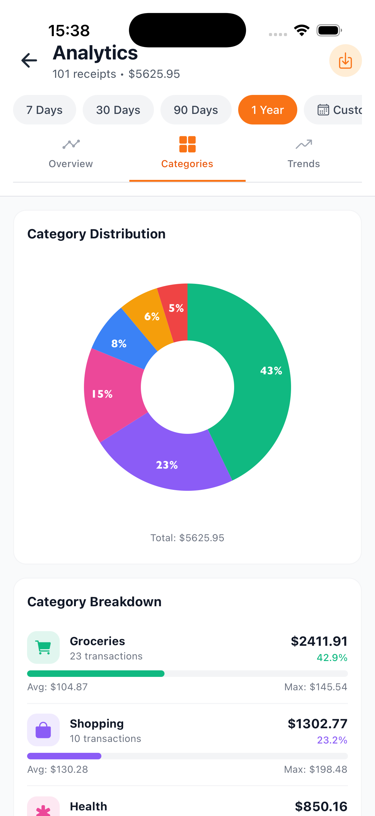Switch to the Overview tab label

click(71, 164)
